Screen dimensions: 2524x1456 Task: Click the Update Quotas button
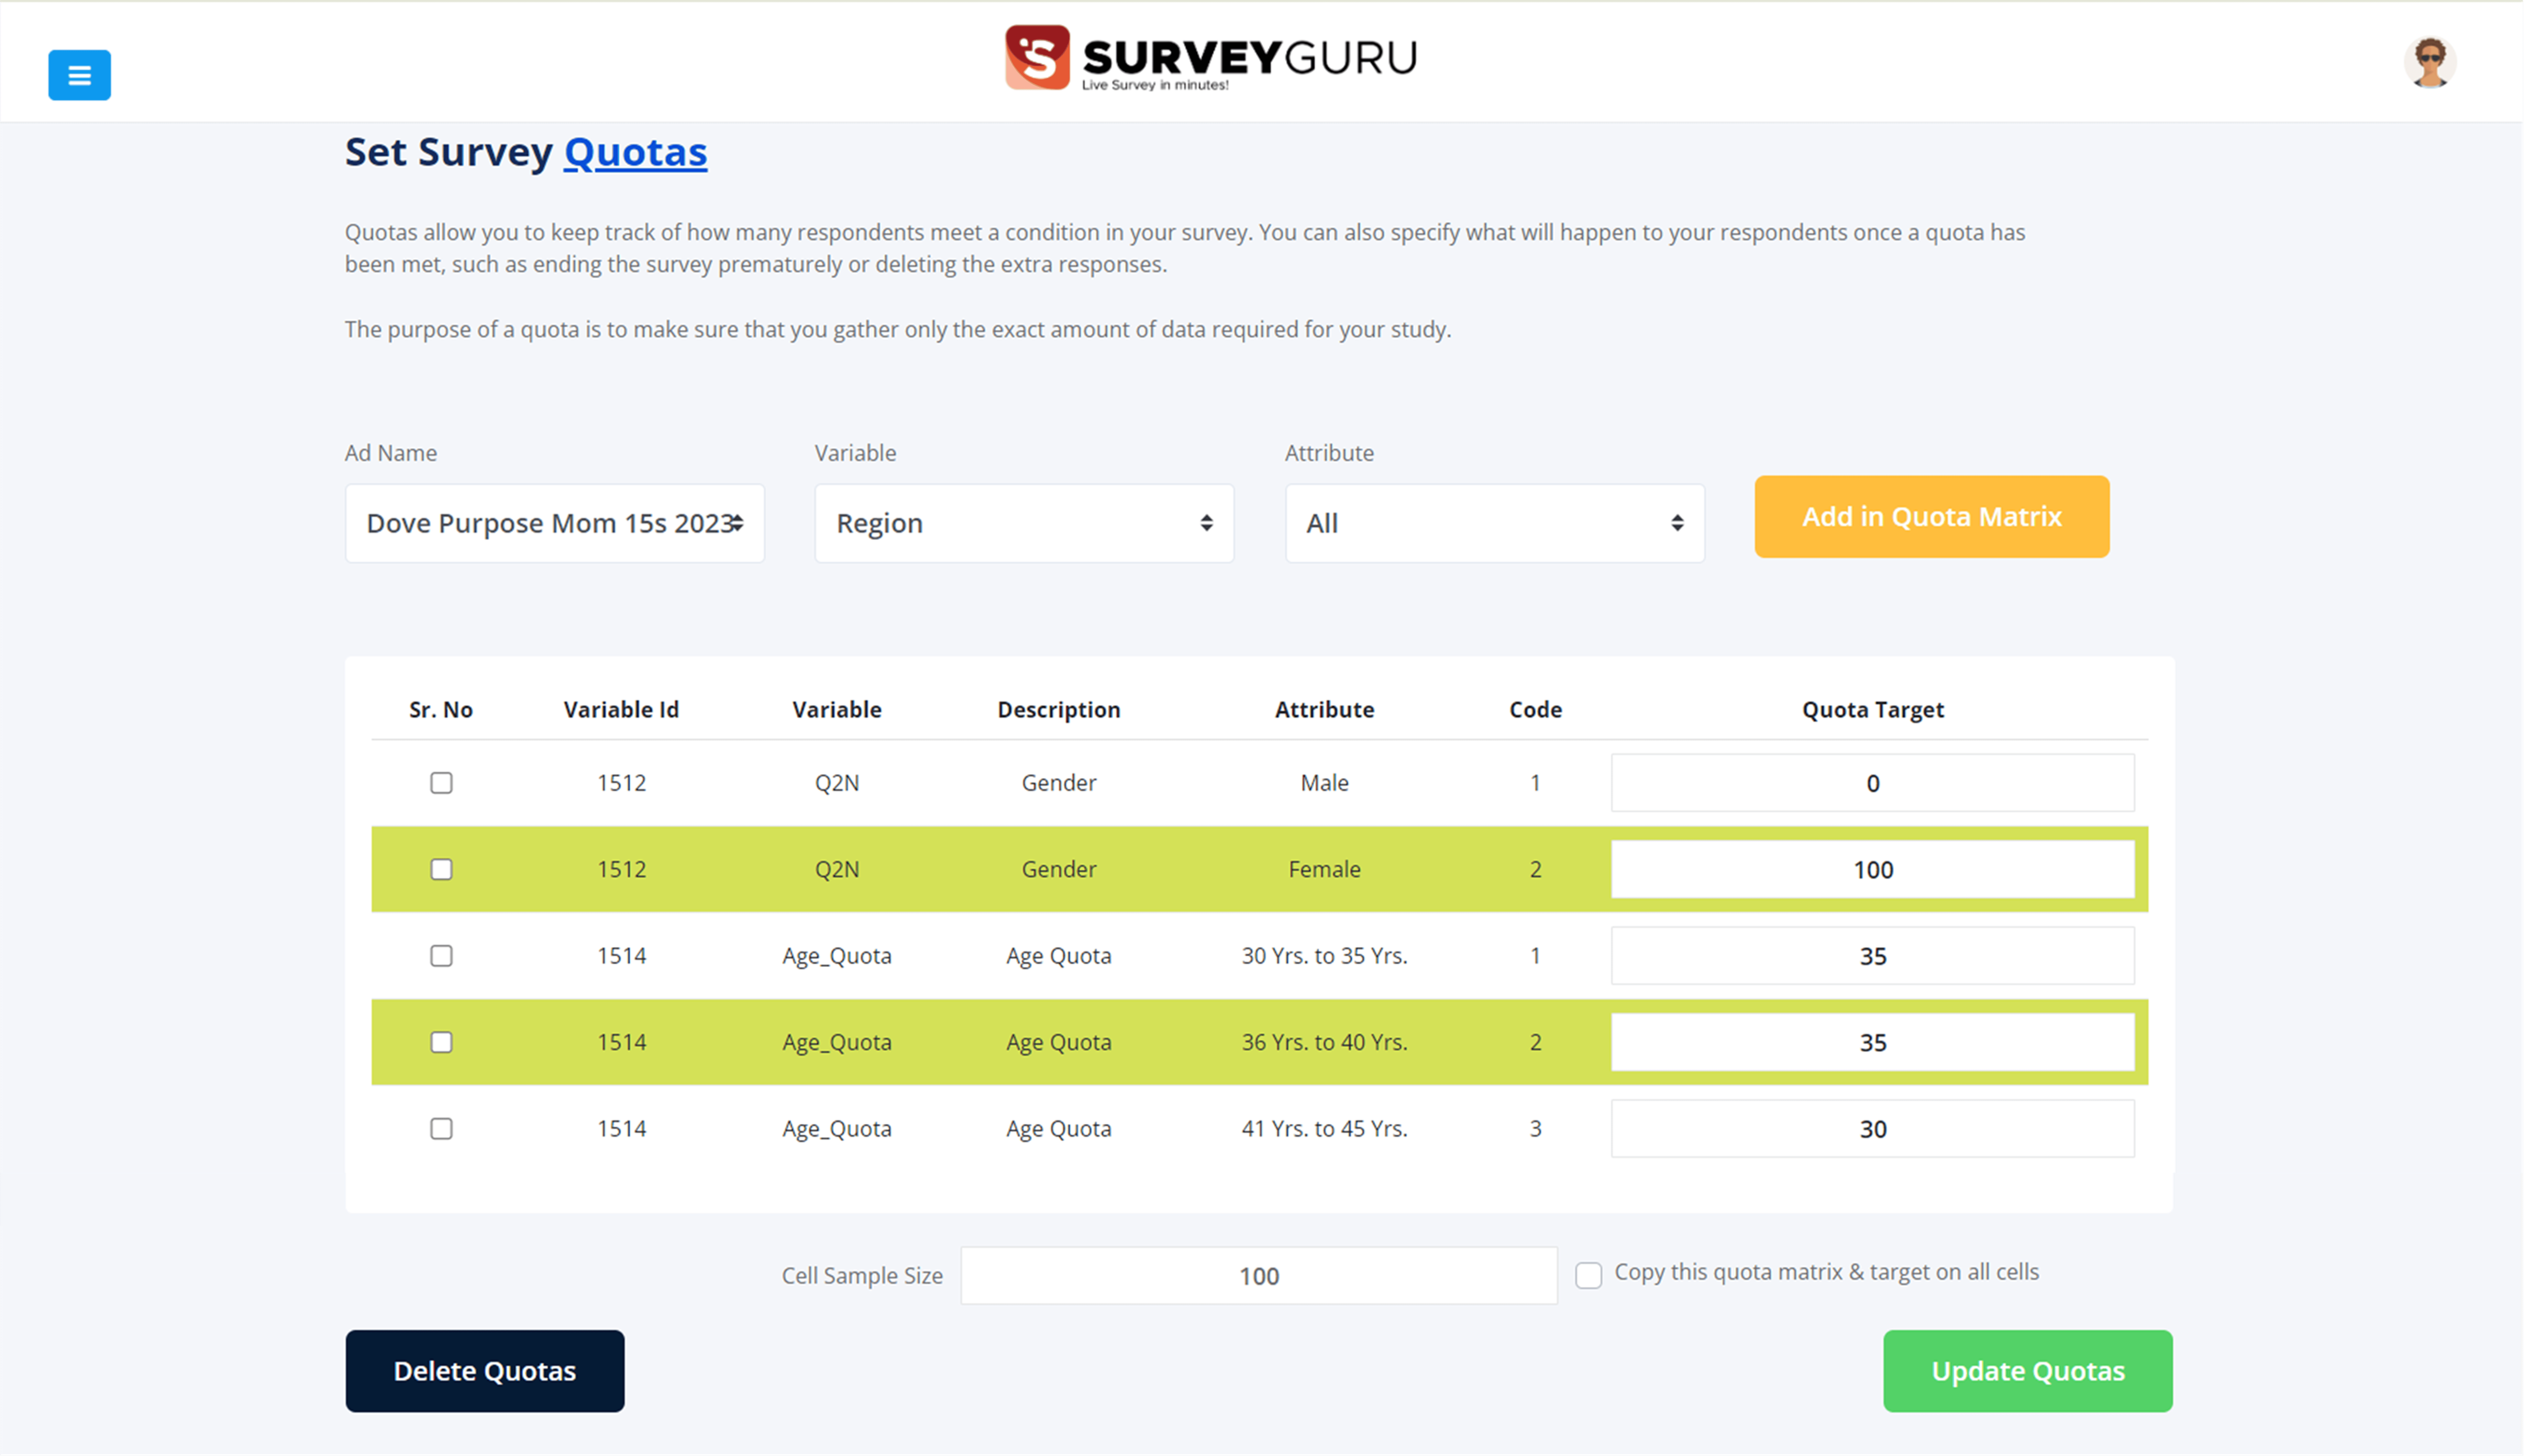2028,1371
